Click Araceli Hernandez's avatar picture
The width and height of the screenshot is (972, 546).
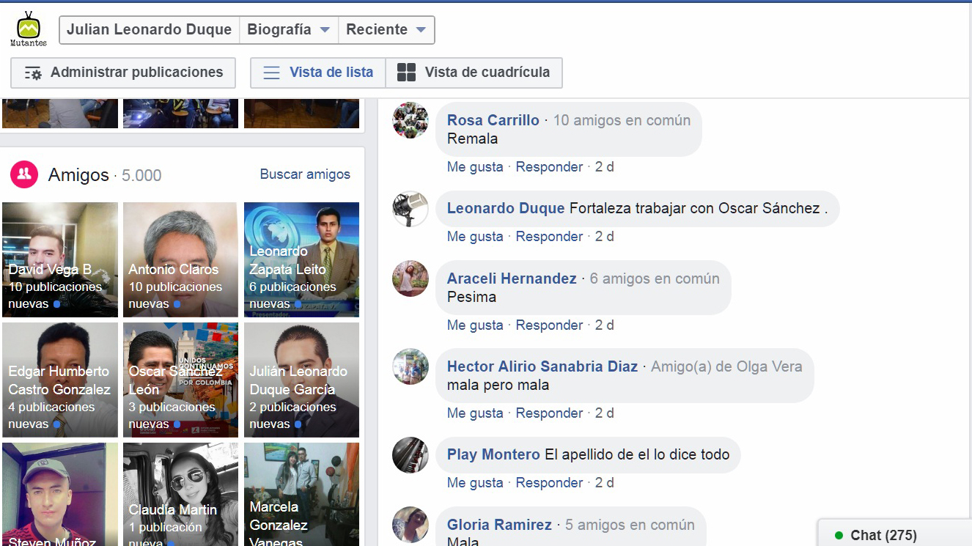410,278
